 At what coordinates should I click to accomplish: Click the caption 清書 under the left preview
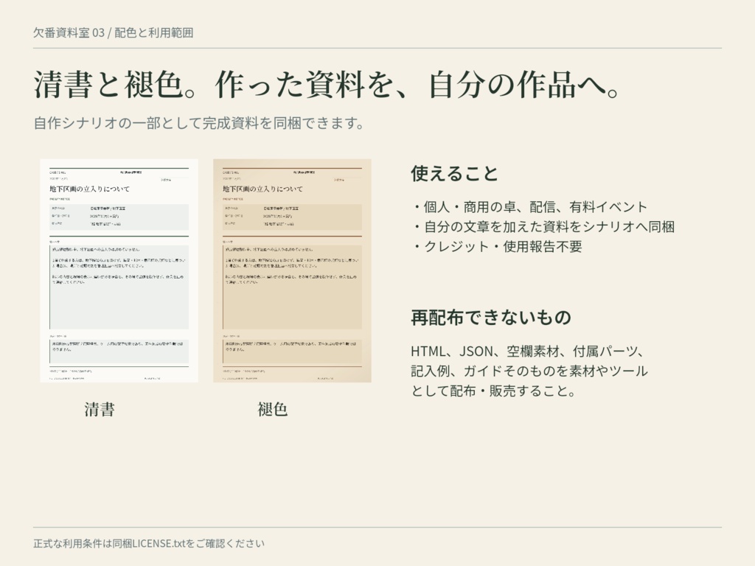[x=100, y=410]
